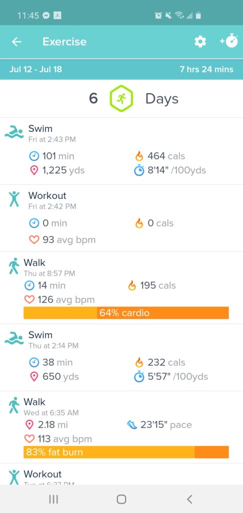Tap swimmer icon for Thursday 2:14 PM swim
The image size is (243, 513).
click(x=14, y=338)
